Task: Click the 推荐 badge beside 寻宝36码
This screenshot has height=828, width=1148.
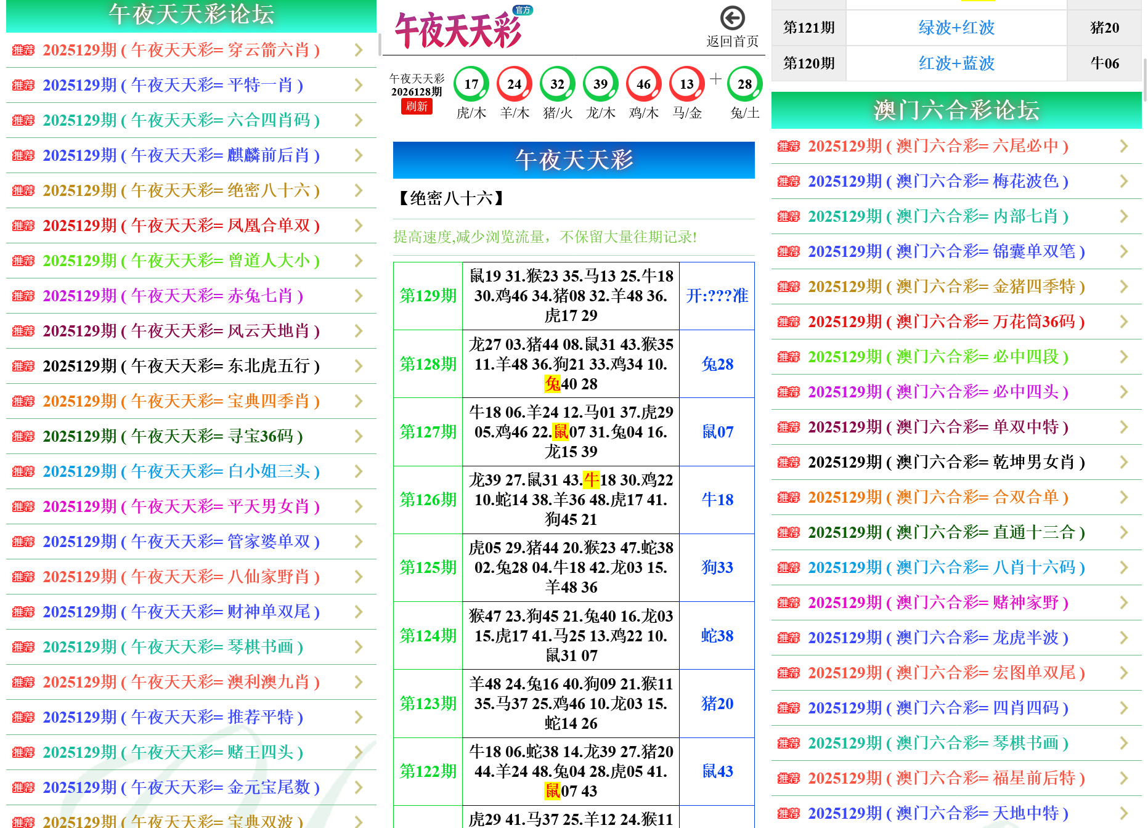Action: tap(23, 436)
